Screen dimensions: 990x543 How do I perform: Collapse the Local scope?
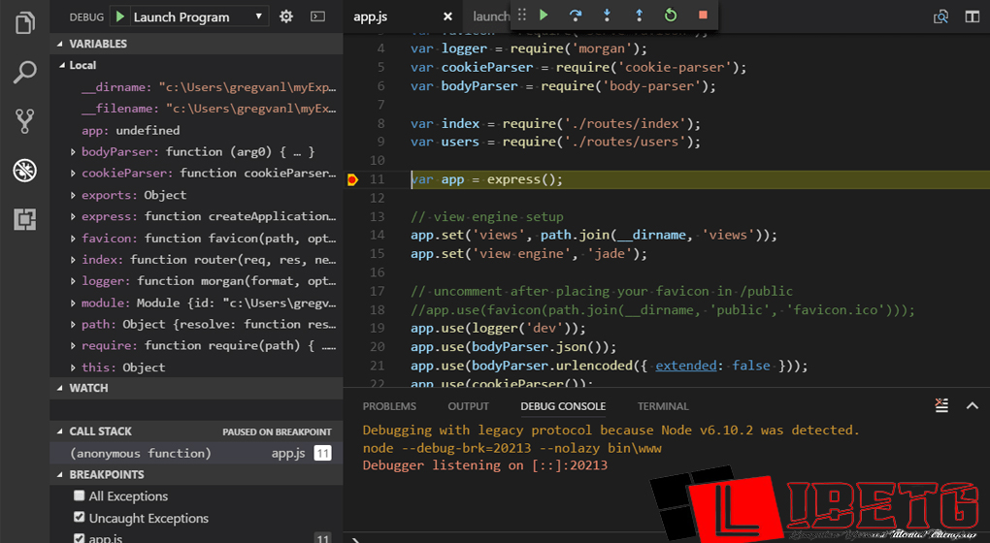[x=62, y=65]
